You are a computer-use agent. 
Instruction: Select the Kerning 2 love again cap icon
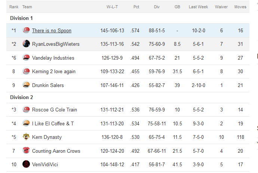pyautogui.click(x=26, y=71)
